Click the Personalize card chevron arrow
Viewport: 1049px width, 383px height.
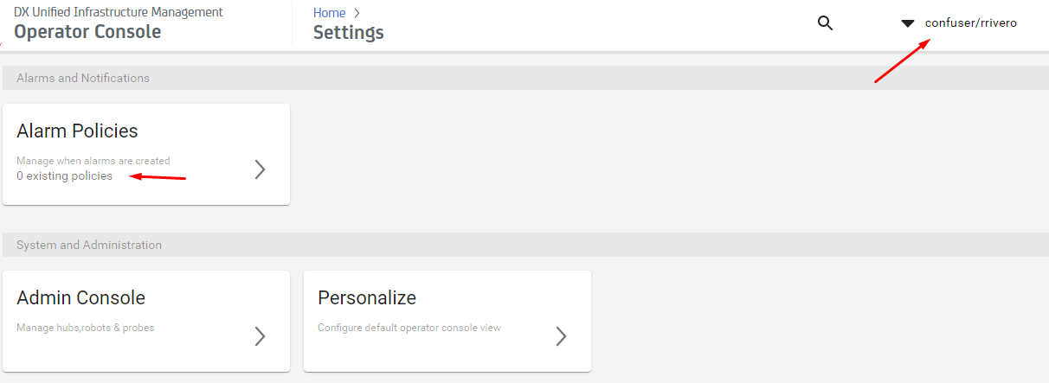561,336
